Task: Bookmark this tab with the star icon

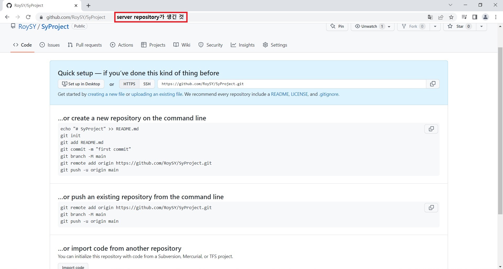Action: click(x=451, y=17)
